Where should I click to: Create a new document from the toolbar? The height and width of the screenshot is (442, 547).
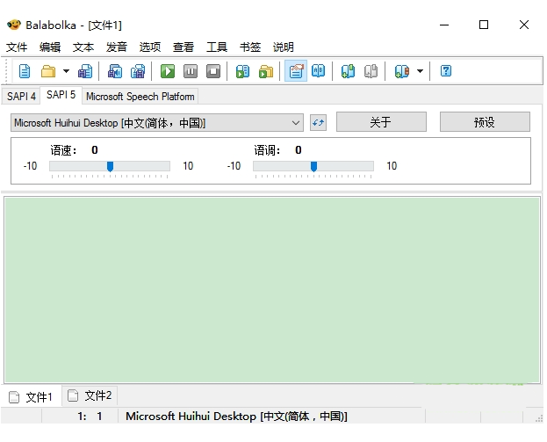point(25,71)
